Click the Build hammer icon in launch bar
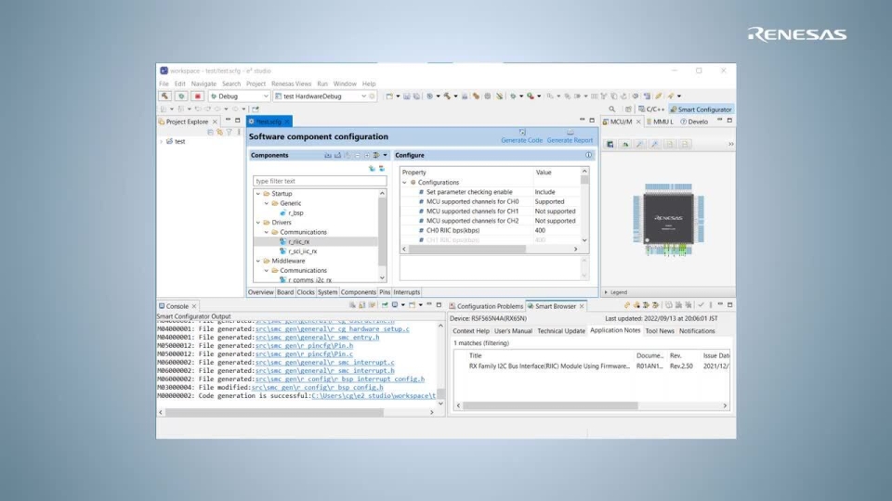Image resolution: width=892 pixels, height=501 pixels. 165,96
